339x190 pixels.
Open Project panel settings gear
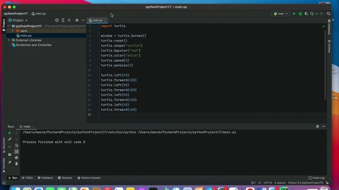[x=77, y=20]
